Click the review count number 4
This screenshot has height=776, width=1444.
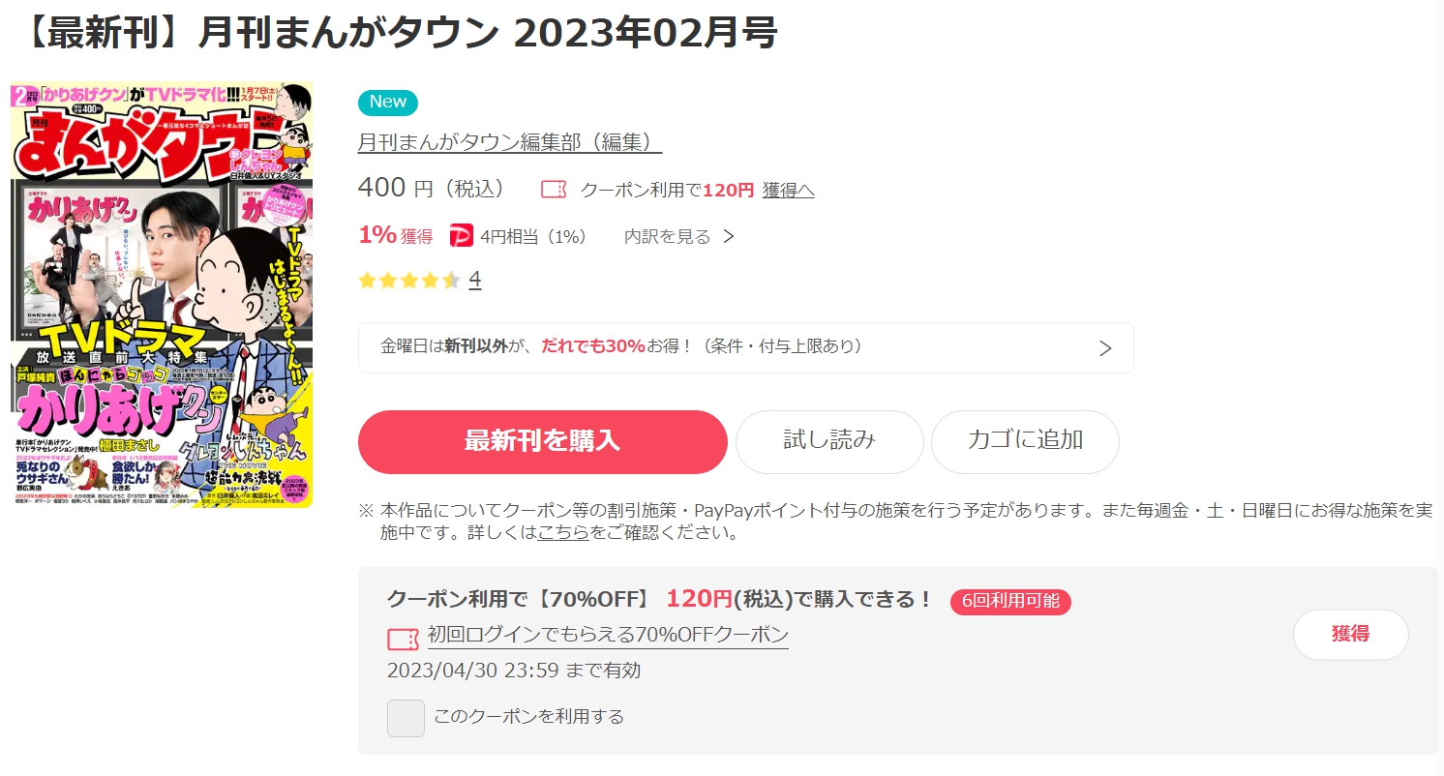click(475, 280)
